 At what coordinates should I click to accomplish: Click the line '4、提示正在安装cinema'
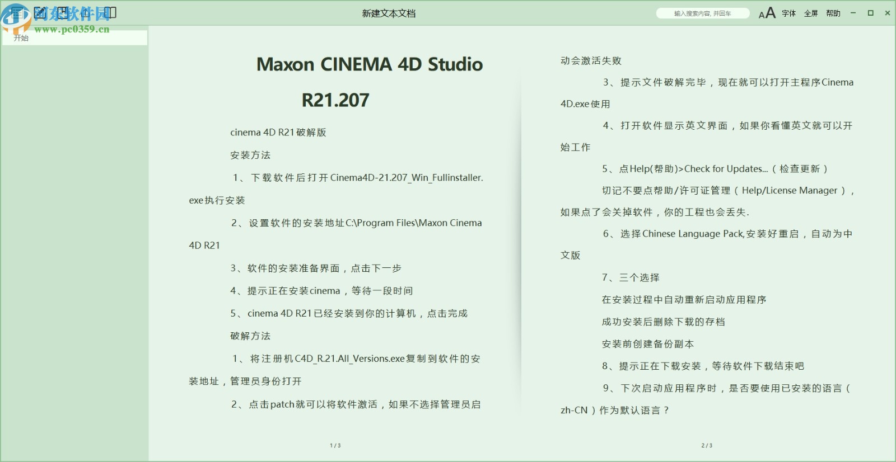321,291
